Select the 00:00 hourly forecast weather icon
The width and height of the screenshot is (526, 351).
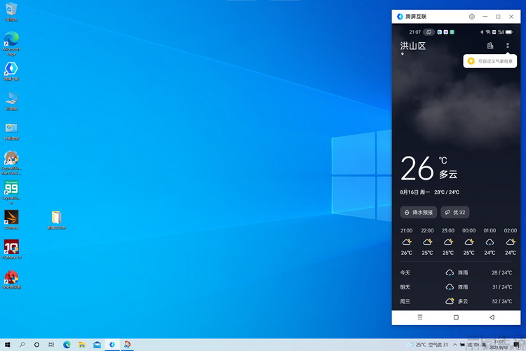(469, 241)
